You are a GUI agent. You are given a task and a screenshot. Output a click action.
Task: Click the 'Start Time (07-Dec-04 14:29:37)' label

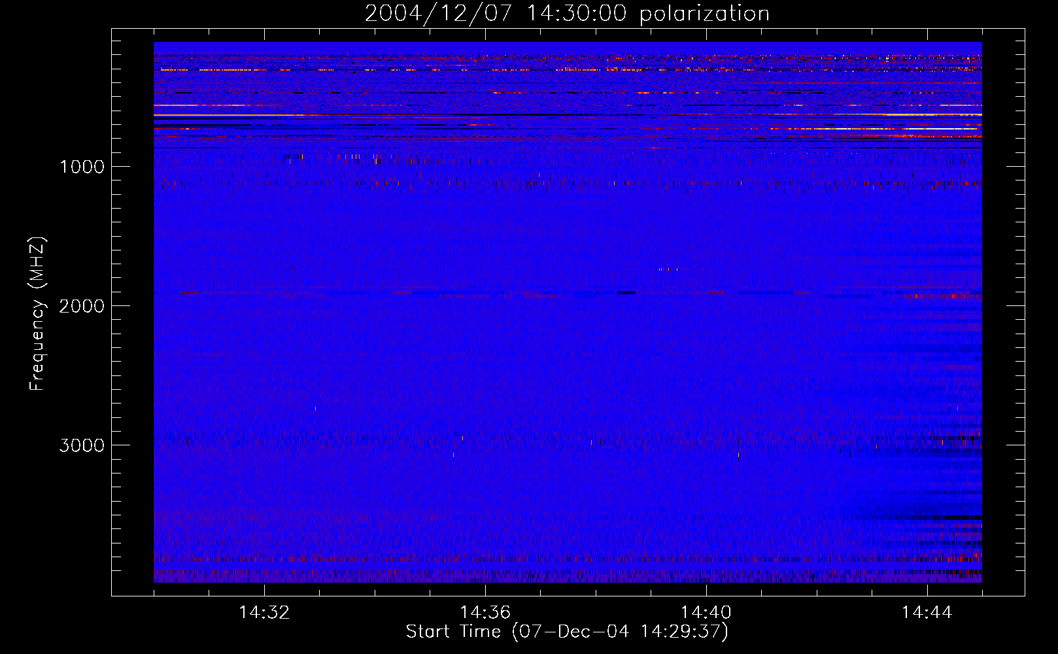(567, 632)
